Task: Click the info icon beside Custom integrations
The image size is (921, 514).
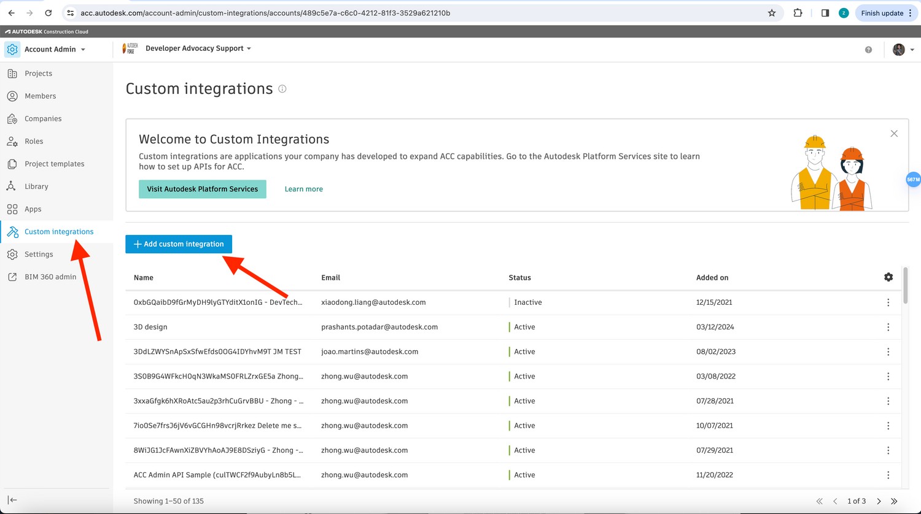Action: [x=282, y=89]
